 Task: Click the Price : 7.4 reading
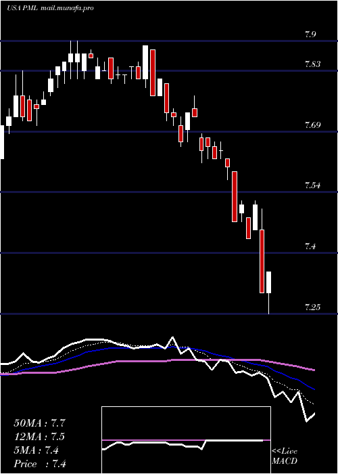point(40,464)
